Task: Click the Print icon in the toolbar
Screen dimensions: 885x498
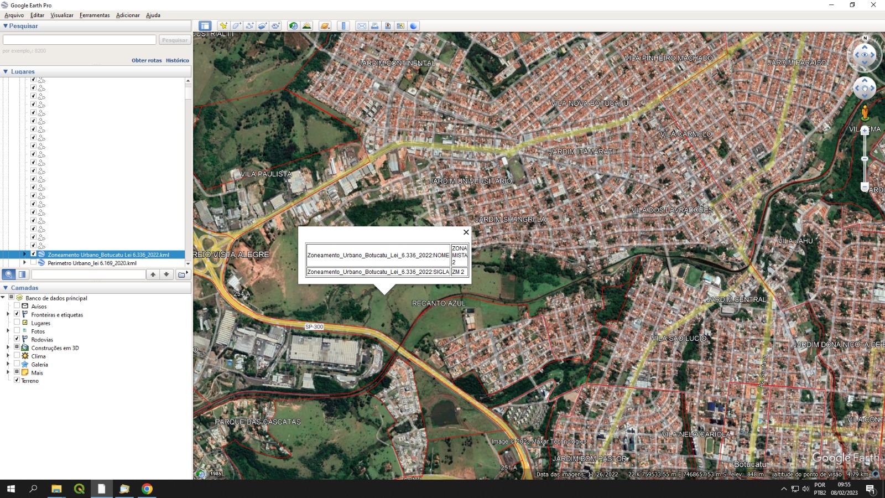Action: point(374,26)
